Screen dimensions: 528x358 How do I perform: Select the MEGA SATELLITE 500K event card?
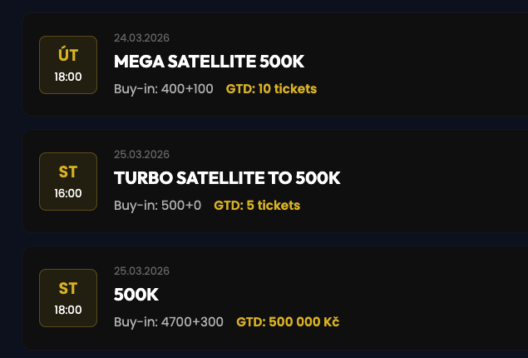pyautogui.click(x=416, y=65)
